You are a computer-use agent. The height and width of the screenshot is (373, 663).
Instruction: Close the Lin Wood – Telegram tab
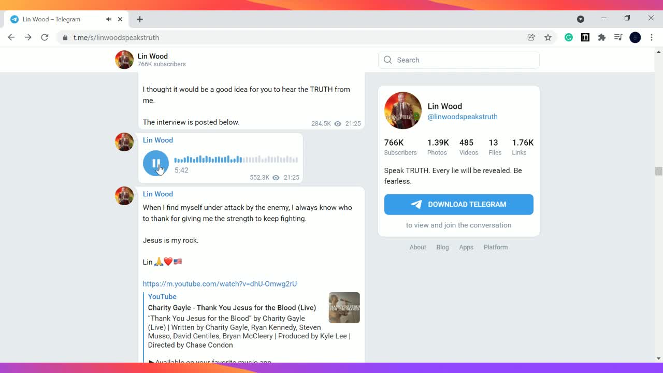coord(120,19)
